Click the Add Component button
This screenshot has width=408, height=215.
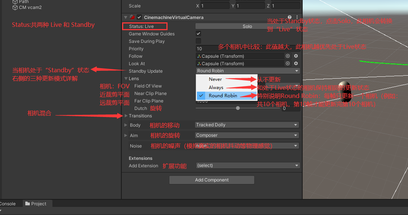tap(212, 180)
